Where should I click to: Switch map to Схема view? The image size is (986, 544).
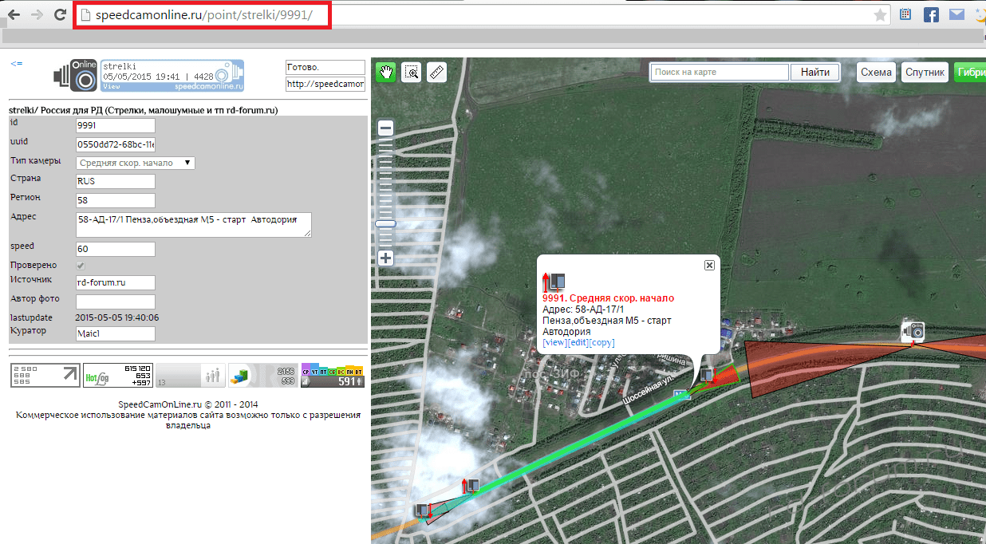point(876,73)
